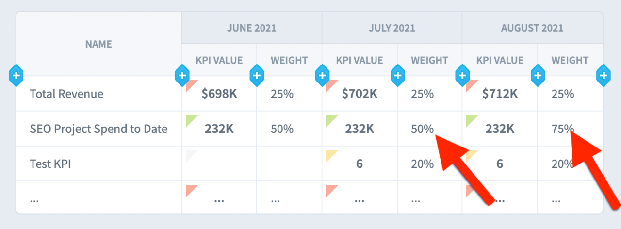
Task: Click the NAME column header
Action: click(x=98, y=44)
